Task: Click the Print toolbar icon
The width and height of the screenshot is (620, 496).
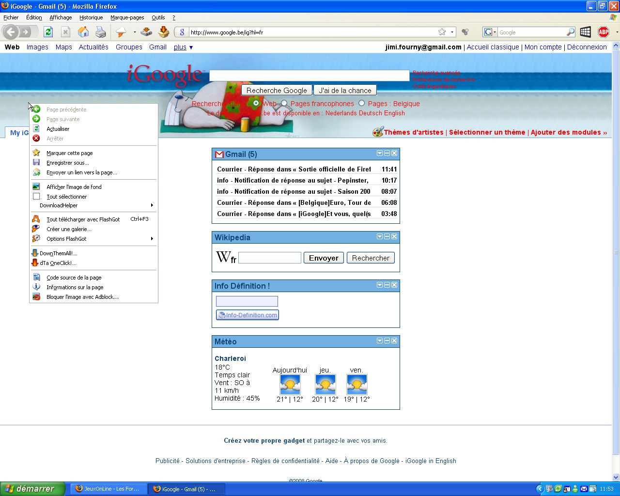Action: 100,32
